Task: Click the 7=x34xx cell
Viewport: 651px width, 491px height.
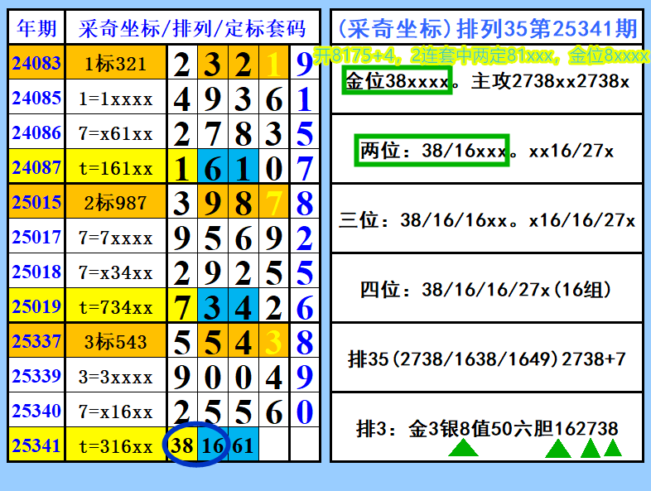Action: (x=116, y=272)
